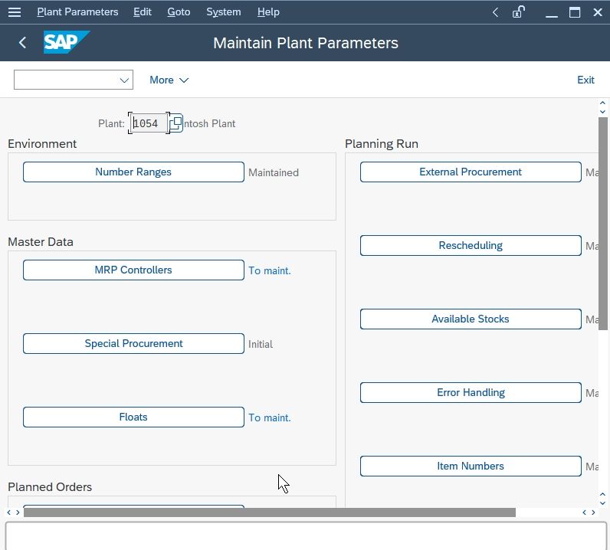Open External Procurement settings

pos(471,172)
